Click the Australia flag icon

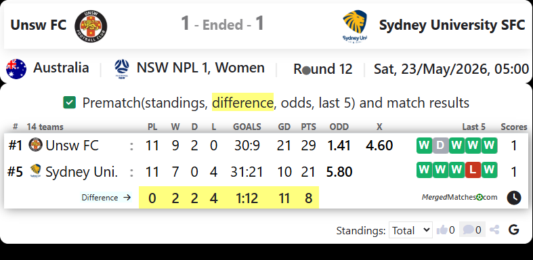(x=16, y=69)
